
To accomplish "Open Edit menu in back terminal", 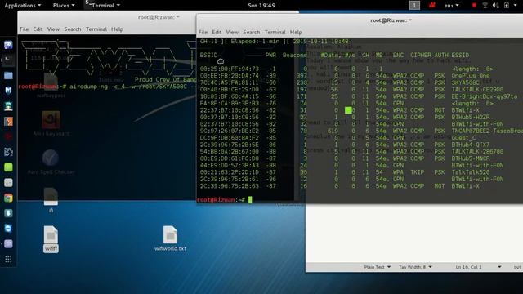I will pyautogui.click(x=38, y=29).
